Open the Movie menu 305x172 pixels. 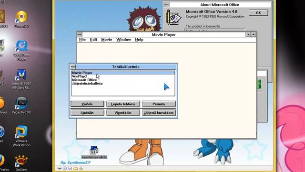[x=107, y=40]
